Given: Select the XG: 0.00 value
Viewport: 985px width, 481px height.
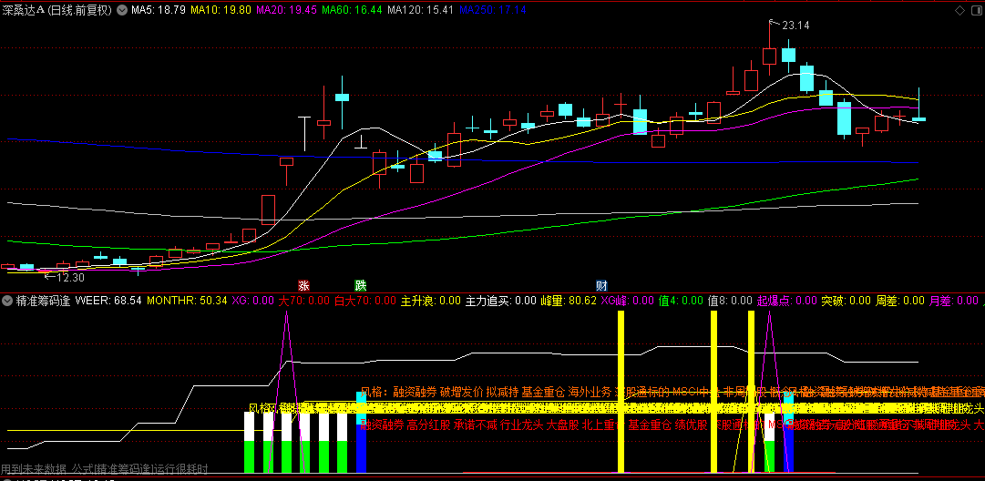Looking at the screenshot, I should 253,300.
